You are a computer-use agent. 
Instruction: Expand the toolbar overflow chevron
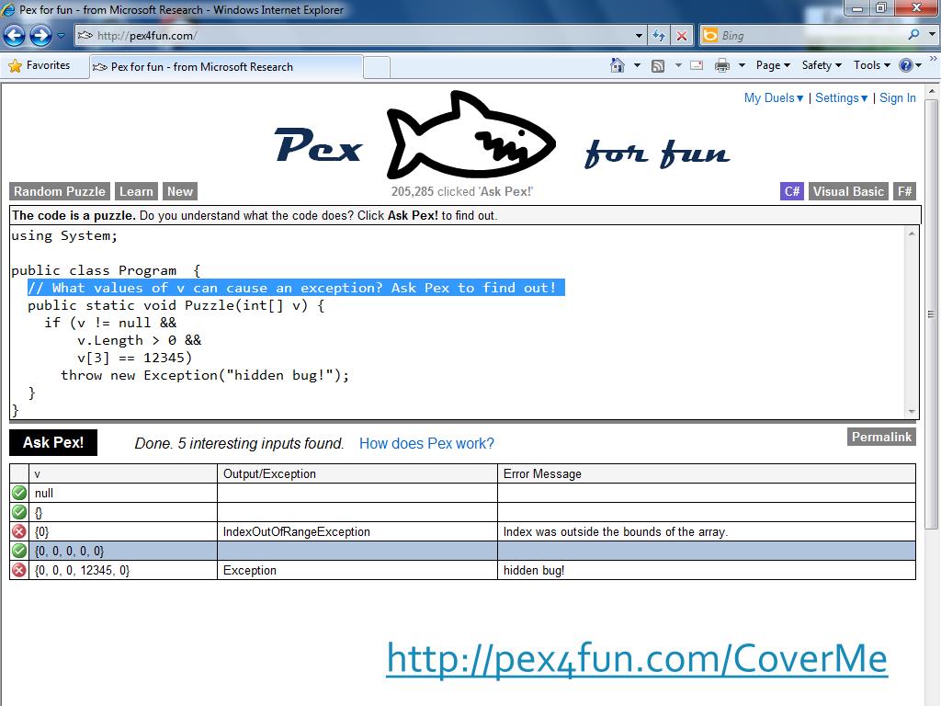coord(934,58)
